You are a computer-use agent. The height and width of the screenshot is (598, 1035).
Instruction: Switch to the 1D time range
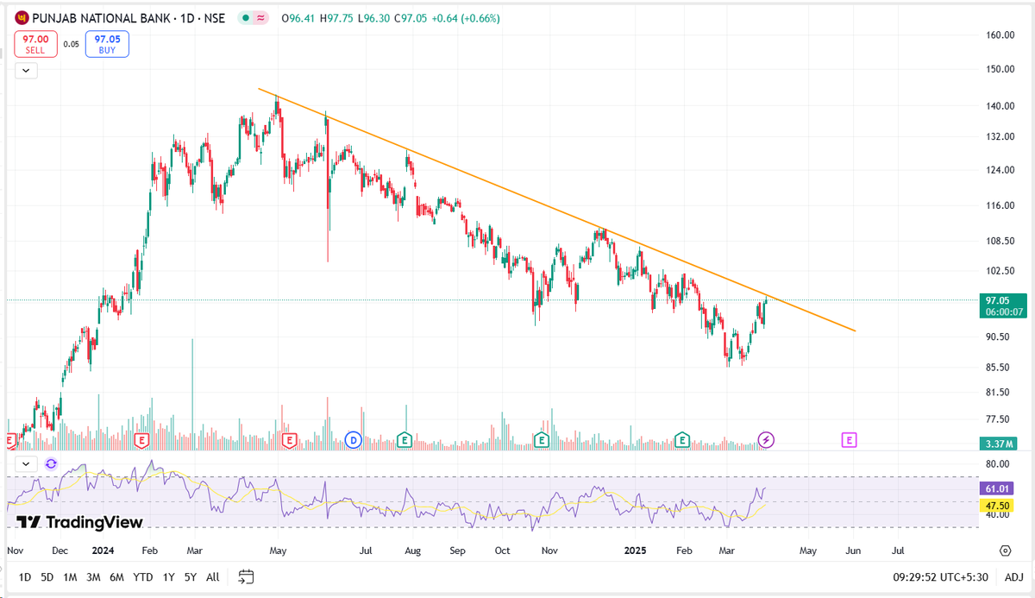[24, 576]
